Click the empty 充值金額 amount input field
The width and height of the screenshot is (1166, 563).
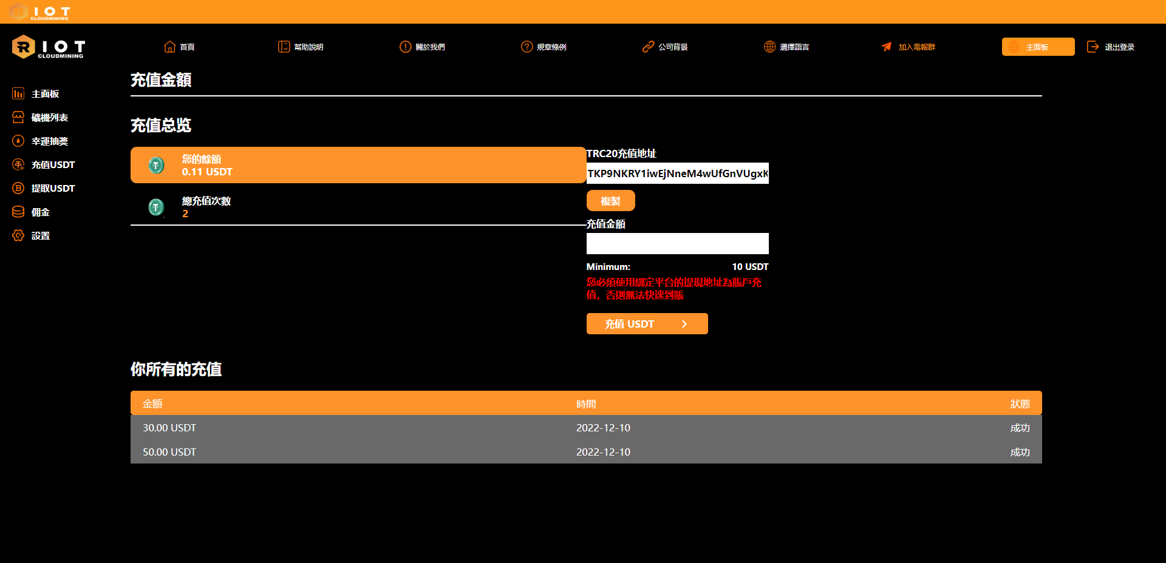pos(677,243)
